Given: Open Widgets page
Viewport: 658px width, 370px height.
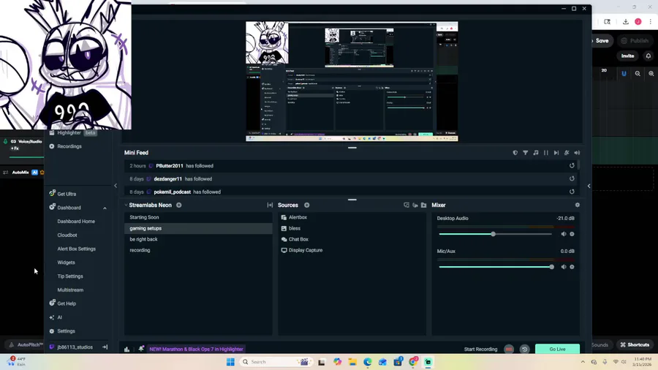Looking at the screenshot, I should click(x=66, y=263).
